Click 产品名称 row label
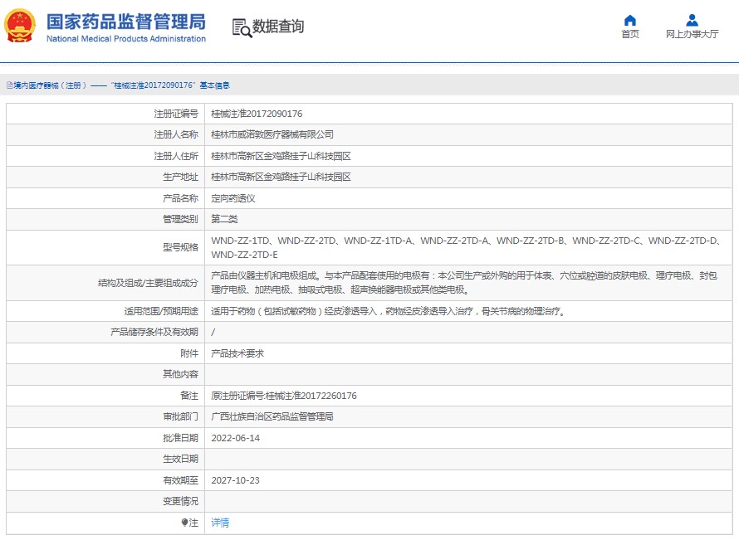Viewport: 739px width, 540px height. click(180, 199)
